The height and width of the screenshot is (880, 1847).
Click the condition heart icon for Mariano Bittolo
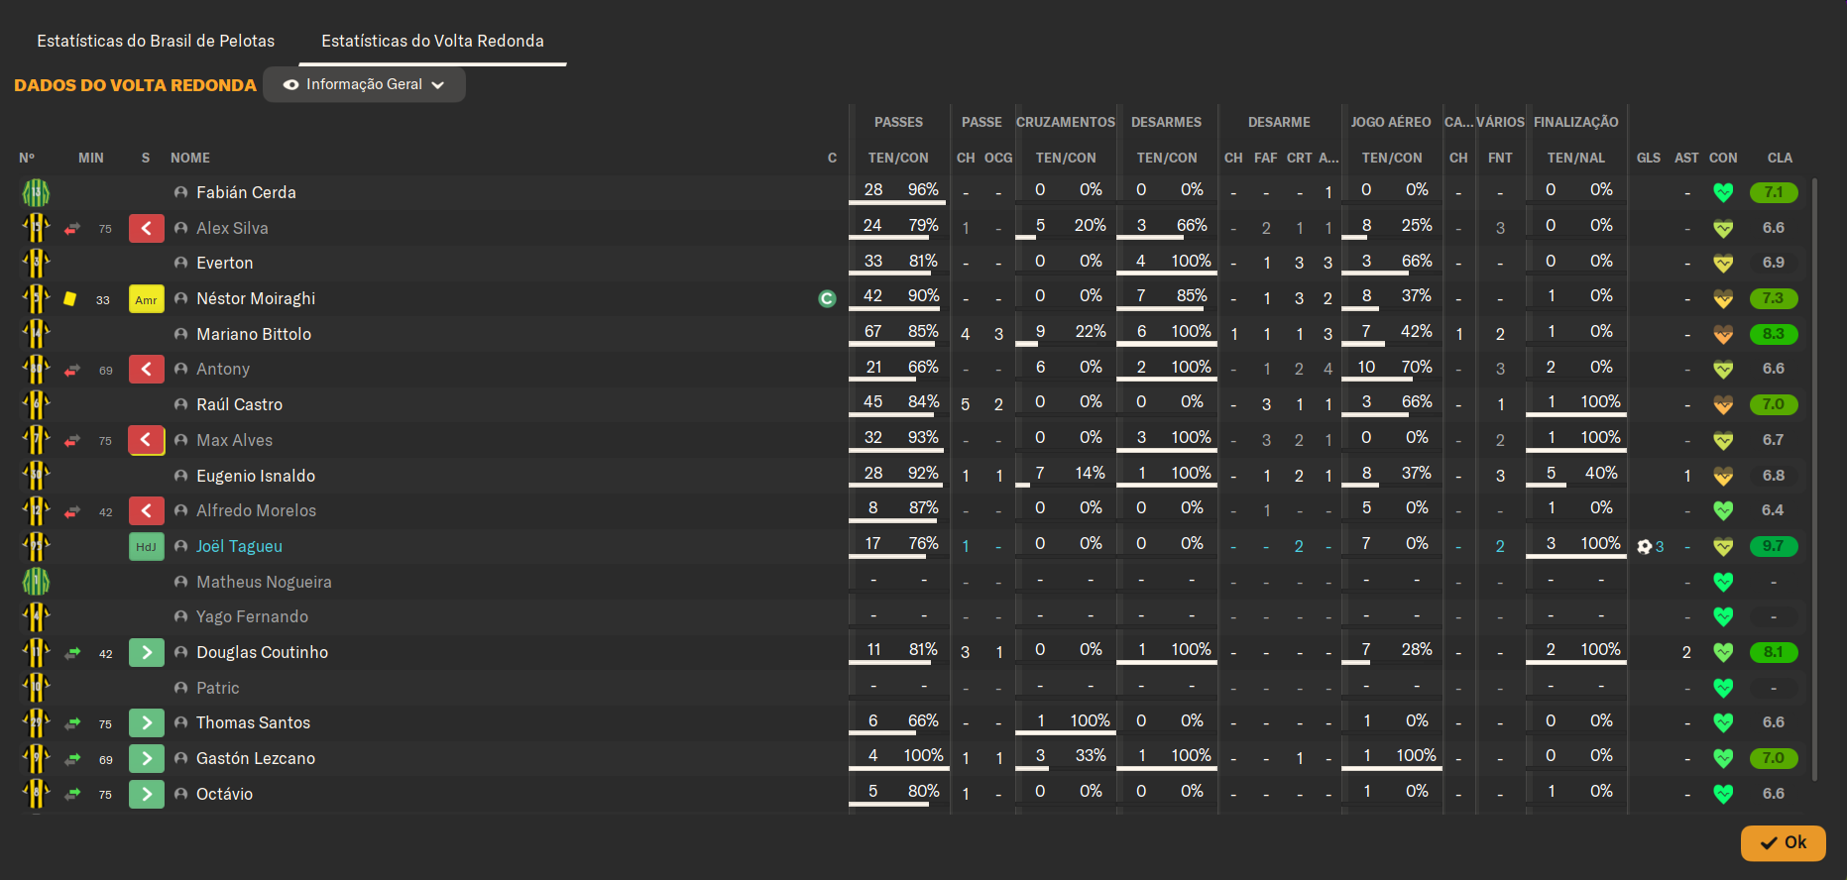click(x=1723, y=335)
